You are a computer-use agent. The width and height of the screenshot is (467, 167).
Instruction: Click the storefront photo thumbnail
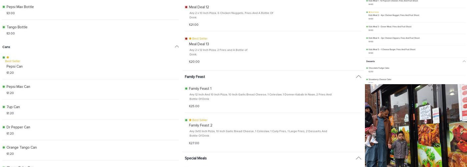click(x=416, y=126)
